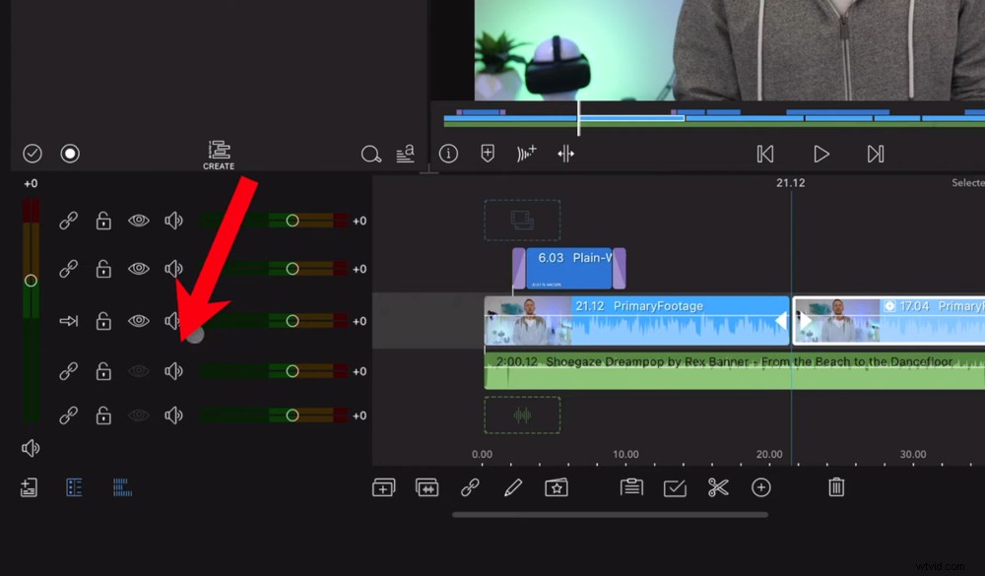Select the scissors tool to split a clip

pyautogui.click(x=718, y=487)
